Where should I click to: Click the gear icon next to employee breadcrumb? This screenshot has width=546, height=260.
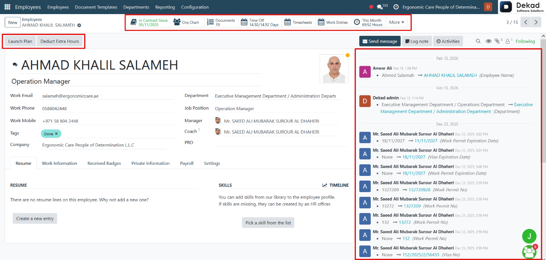79,26
